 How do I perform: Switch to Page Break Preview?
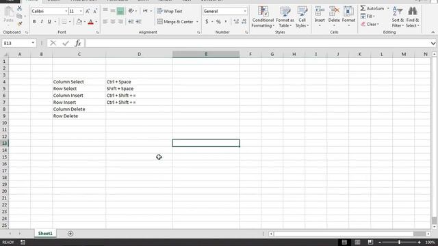click(370, 242)
